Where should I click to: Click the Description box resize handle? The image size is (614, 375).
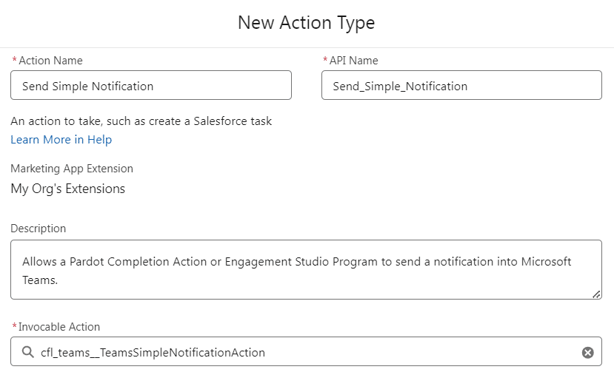click(x=596, y=294)
